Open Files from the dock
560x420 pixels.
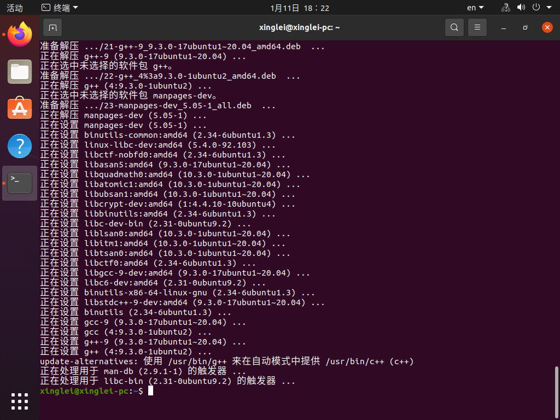20,72
